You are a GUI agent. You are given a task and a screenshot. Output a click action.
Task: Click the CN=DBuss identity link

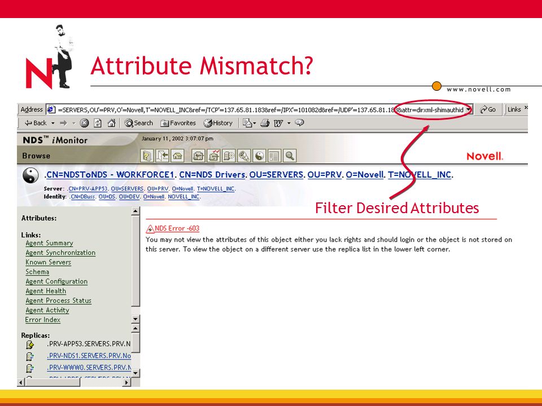[82, 197]
